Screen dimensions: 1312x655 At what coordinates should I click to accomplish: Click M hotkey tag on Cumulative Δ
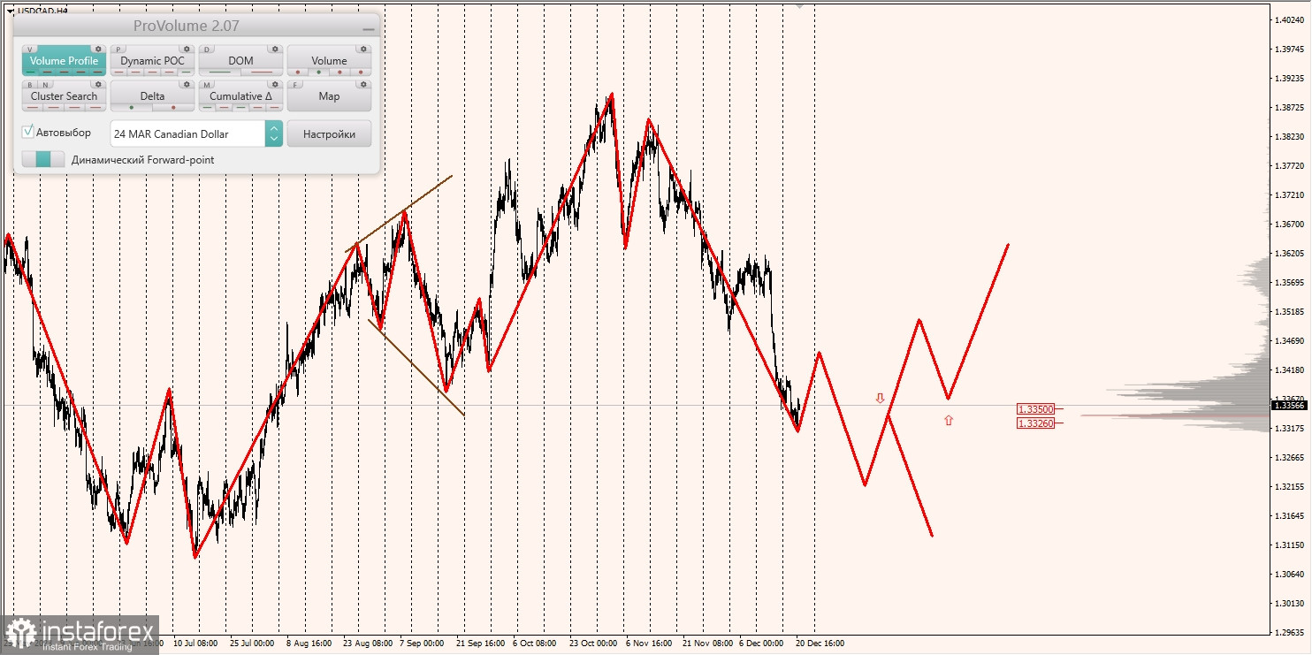click(x=207, y=85)
